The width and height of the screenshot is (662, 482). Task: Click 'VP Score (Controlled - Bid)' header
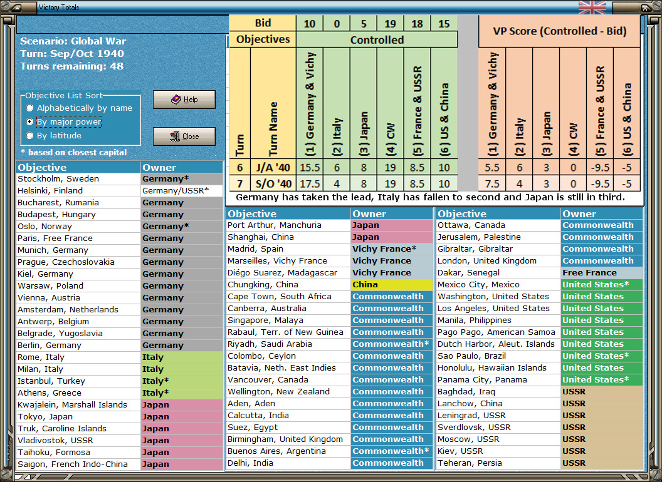point(559,31)
